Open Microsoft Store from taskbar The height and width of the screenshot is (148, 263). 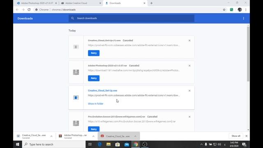tap(118, 144)
